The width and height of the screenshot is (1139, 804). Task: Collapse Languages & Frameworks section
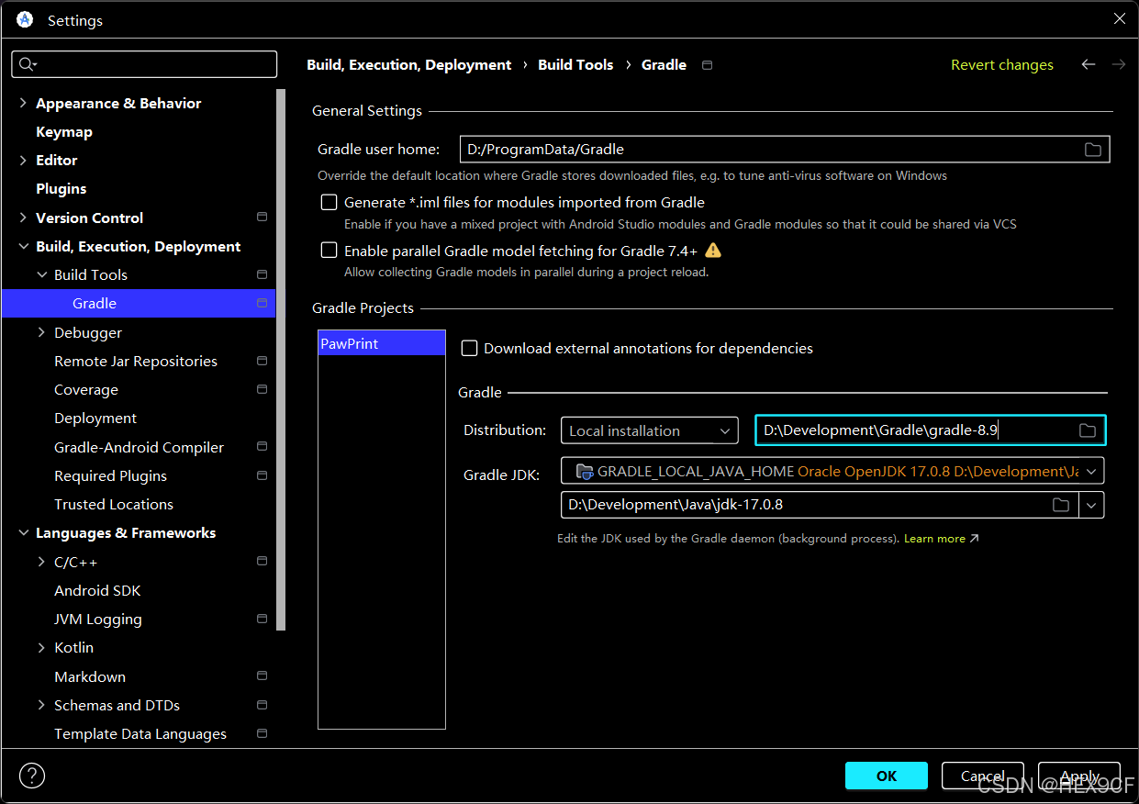click(x=23, y=532)
